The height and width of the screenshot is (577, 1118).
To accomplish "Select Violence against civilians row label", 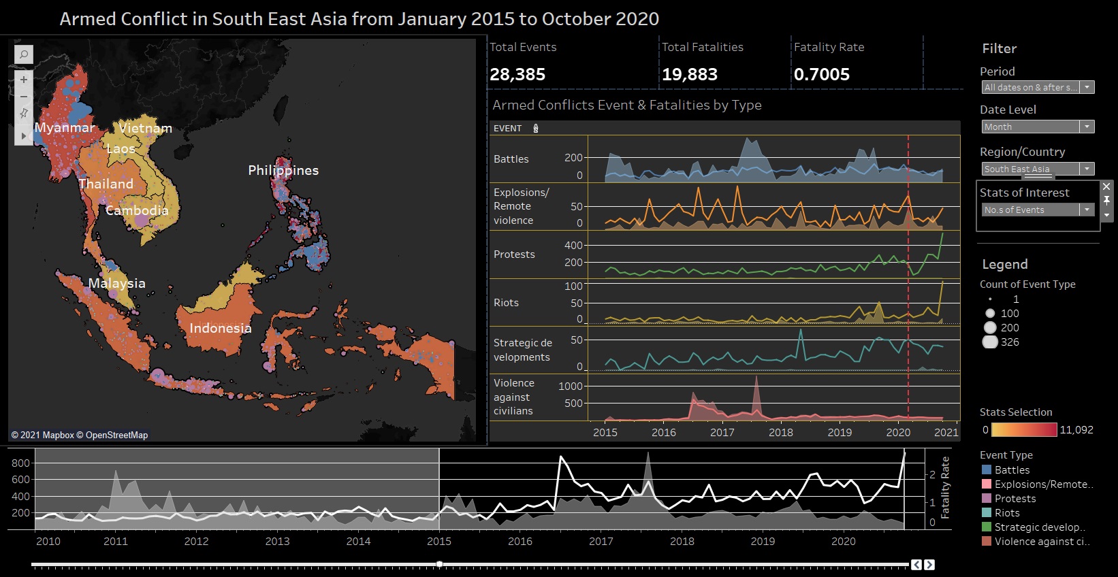I will [x=514, y=397].
